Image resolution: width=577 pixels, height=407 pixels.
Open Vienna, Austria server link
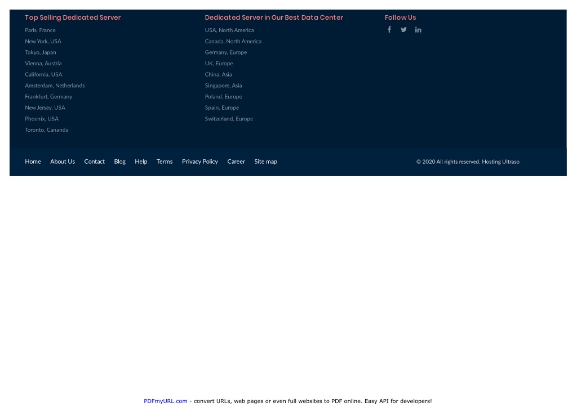43,63
